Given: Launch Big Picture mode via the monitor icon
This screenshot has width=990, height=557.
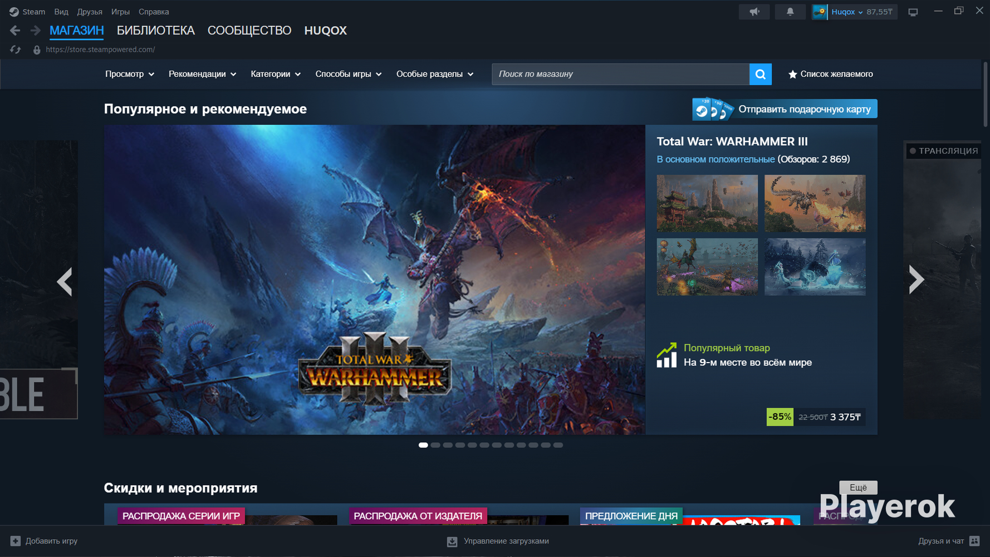Looking at the screenshot, I should (x=913, y=12).
